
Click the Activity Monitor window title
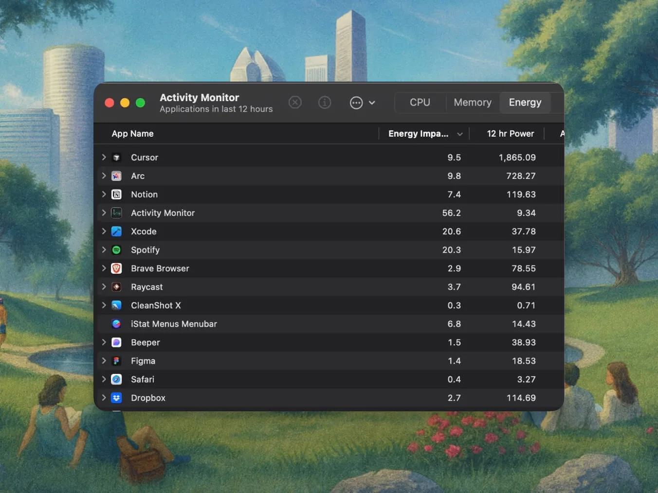tap(200, 97)
